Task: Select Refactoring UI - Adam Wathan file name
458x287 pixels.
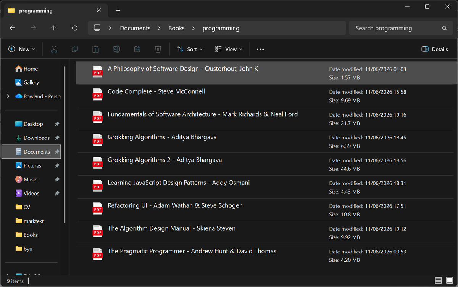Action: point(174,205)
